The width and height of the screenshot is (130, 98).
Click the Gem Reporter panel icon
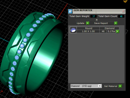point(70,11)
